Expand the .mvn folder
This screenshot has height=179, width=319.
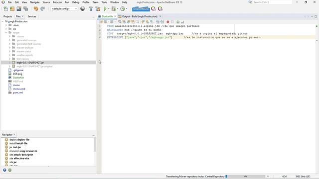tap(6, 25)
